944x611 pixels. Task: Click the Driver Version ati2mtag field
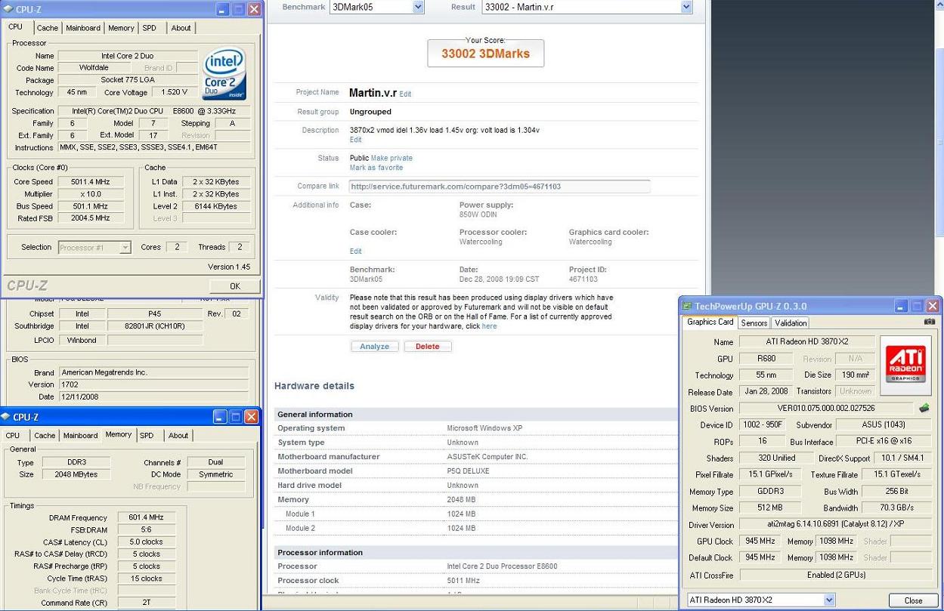[x=837, y=525]
